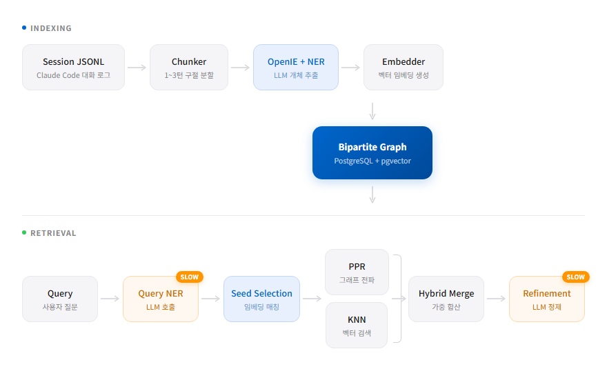Click SLOW badge on Query NER
Viewport: 607px width, 369px height.
[x=189, y=277]
